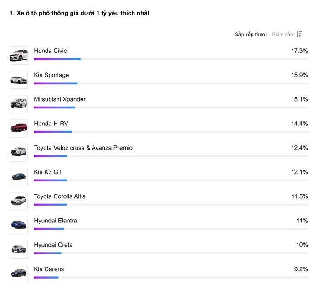Open the Kia Sportage name link
Image resolution: width=319 pixels, height=294 pixels.
point(51,75)
